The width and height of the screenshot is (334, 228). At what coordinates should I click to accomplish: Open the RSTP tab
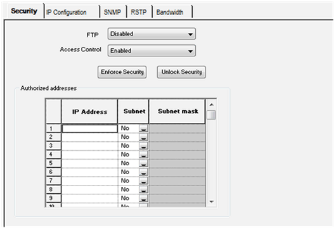click(139, 12)
